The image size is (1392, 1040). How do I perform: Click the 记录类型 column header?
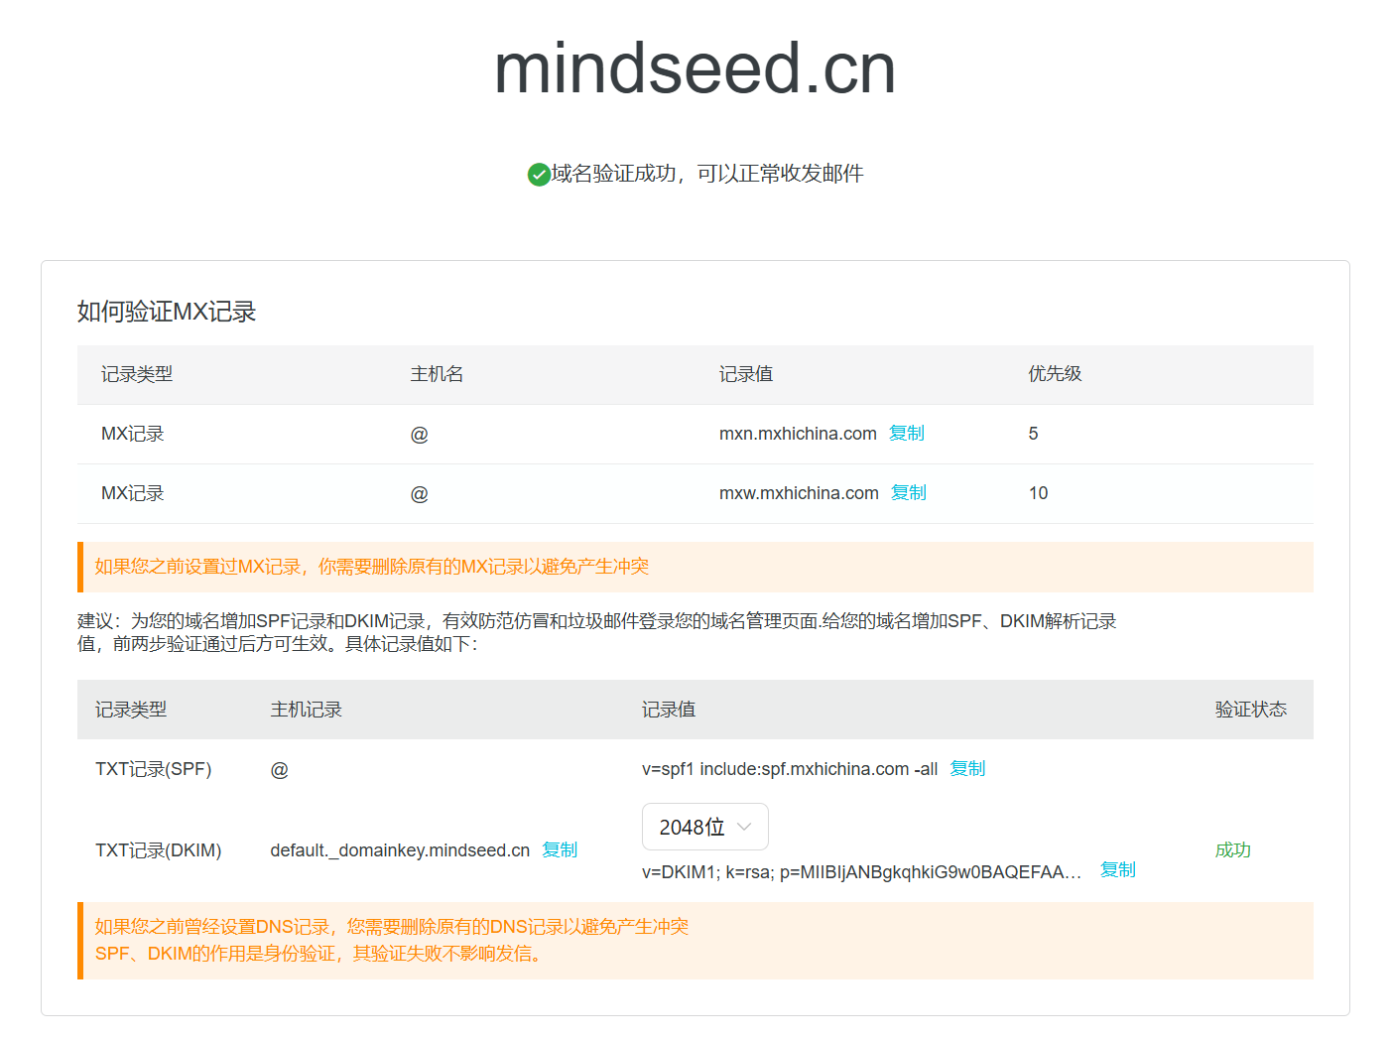pyautogui.click(x=137, y=374)
